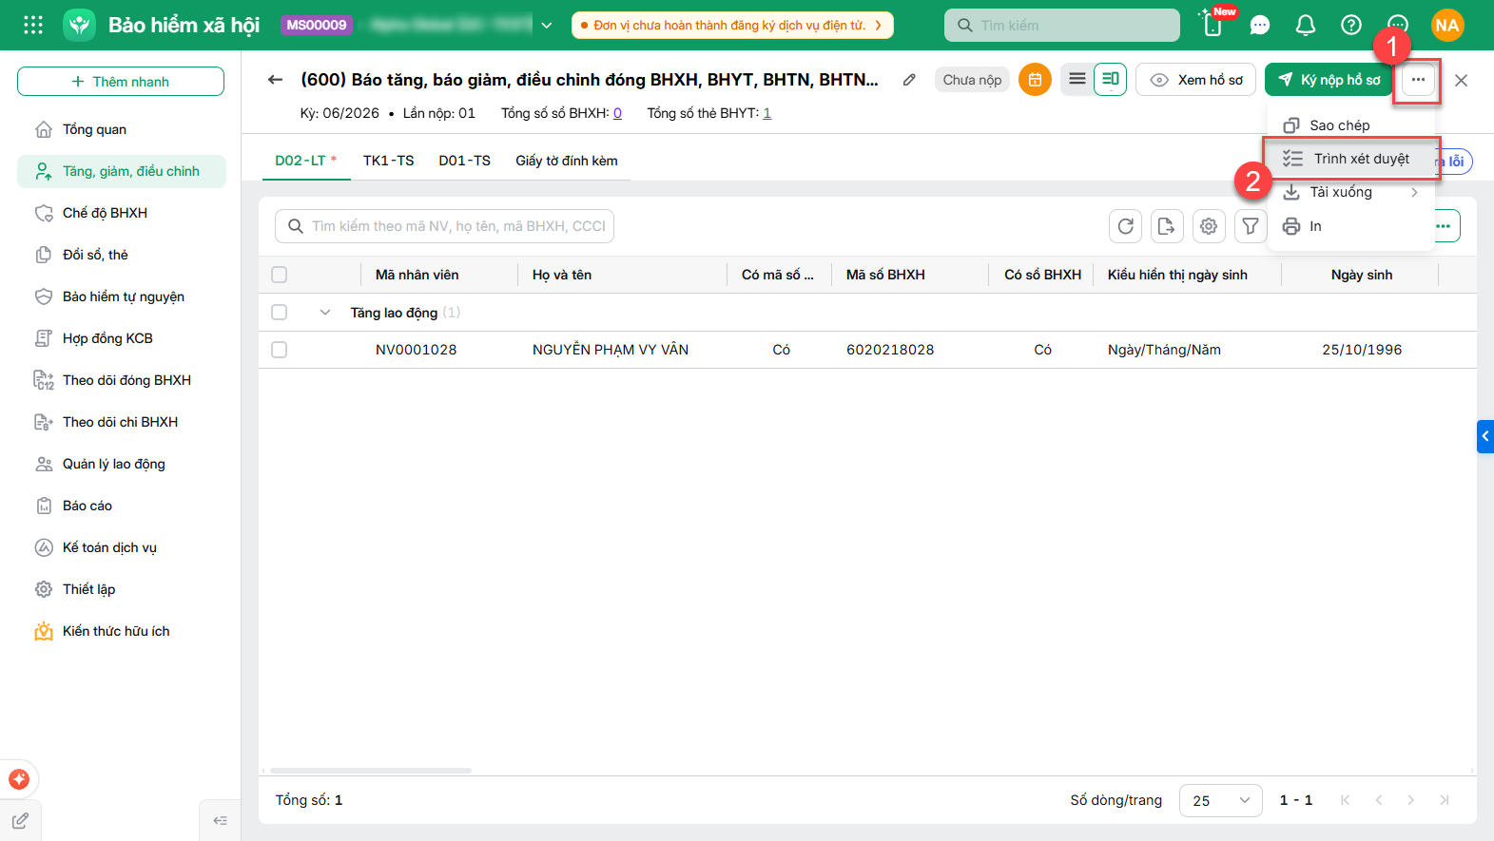Switch to Giấy tờ đính kèm tab
Image resolution: width=1494 pixels, height=841 pixels.
click(567, 161)
